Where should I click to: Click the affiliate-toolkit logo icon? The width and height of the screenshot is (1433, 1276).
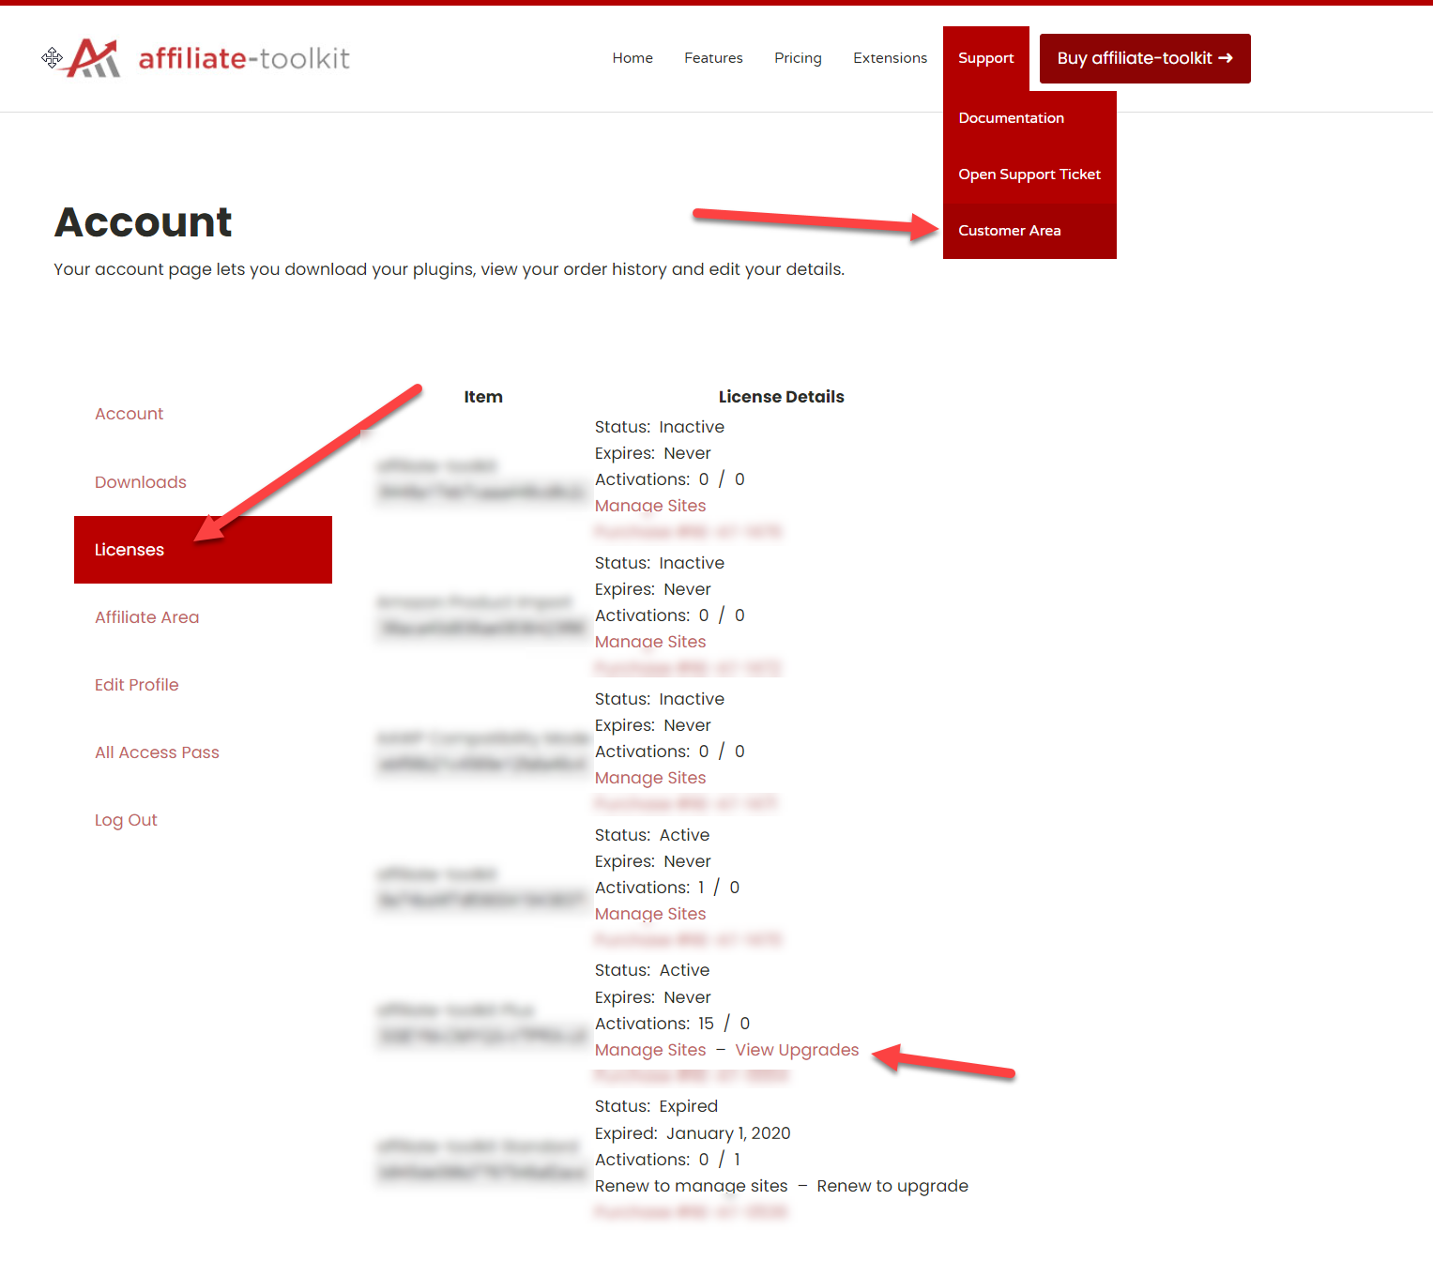click(94, 58)
